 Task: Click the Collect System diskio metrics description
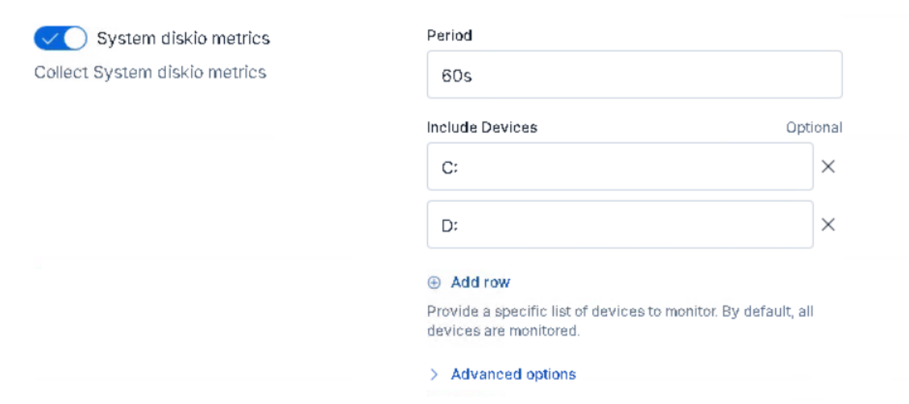point(150,73)
